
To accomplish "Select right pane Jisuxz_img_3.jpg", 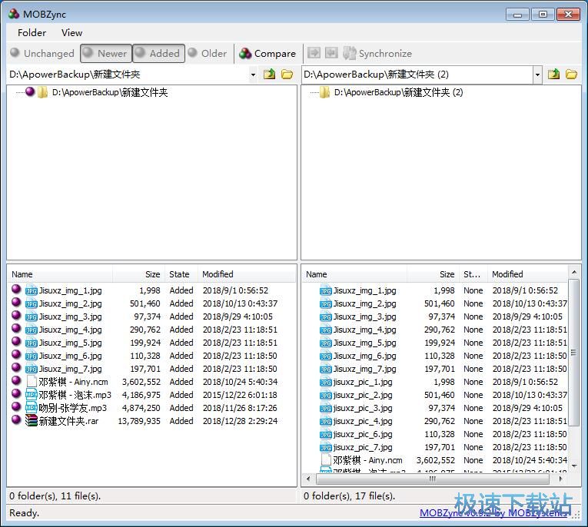I will [364, 317].
